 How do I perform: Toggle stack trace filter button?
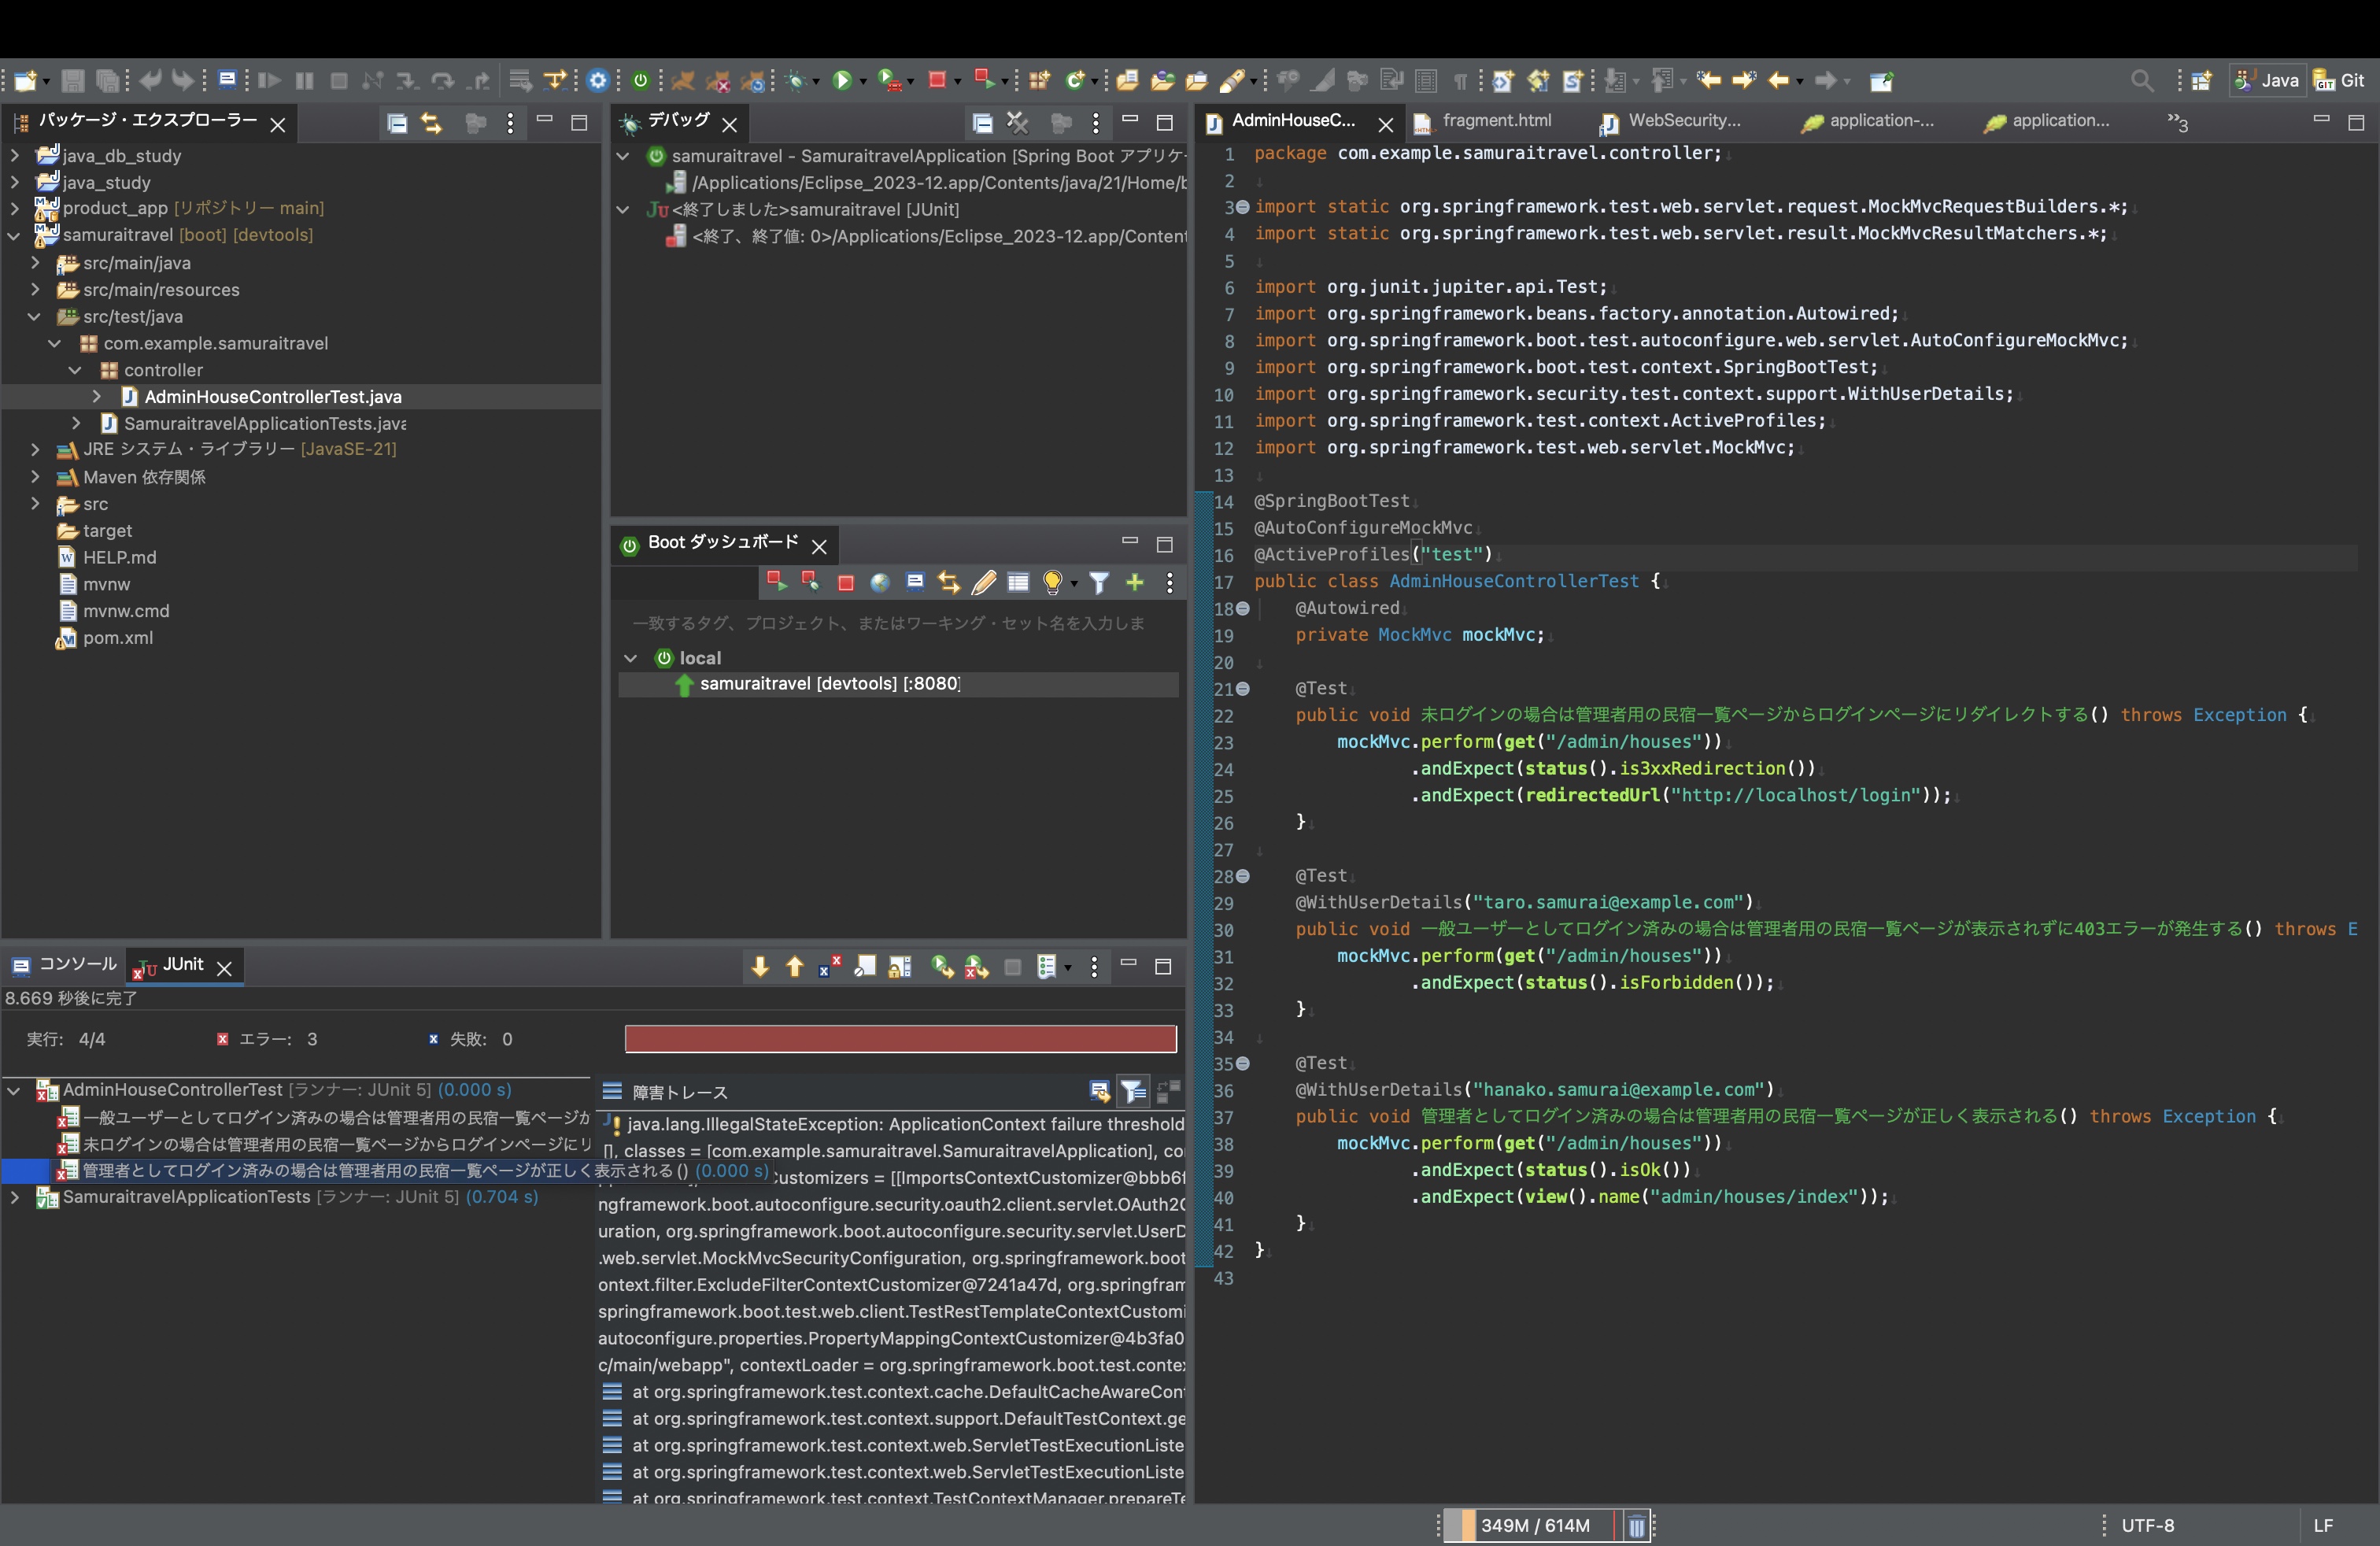tap(1133, 1091)
